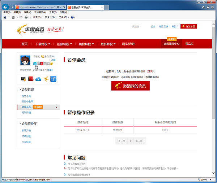Image resolution: width=217 pixels, height=183 pixels.
Task: Click the laptop download service icon
Action: [x=23, y=79]
